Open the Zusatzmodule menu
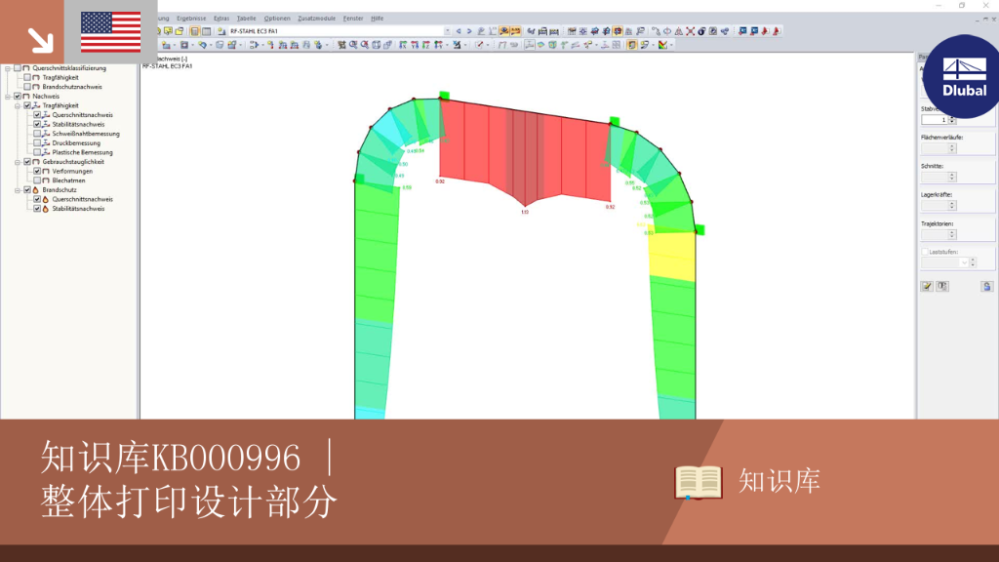Image resolution: width=999 pixels, height=562 pixels. pyautogui.click(x=317, y=19)
